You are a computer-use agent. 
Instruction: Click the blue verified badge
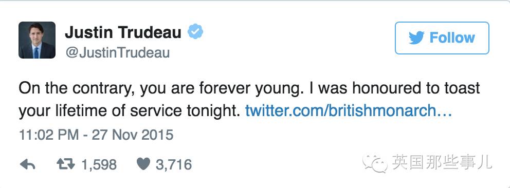click(195, 31)
